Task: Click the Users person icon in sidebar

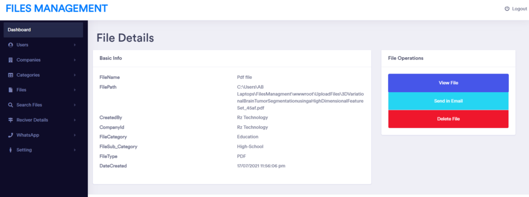Action: point(10,45)
